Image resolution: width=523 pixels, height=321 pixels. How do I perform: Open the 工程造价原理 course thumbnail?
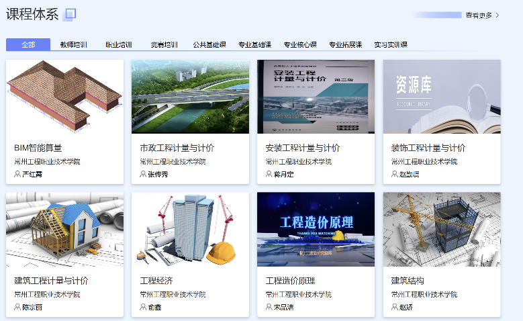pyautogui.click(x=316, y=229)
